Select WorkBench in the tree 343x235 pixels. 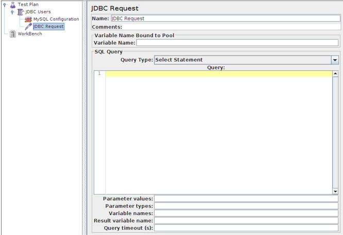click(30, 34)
